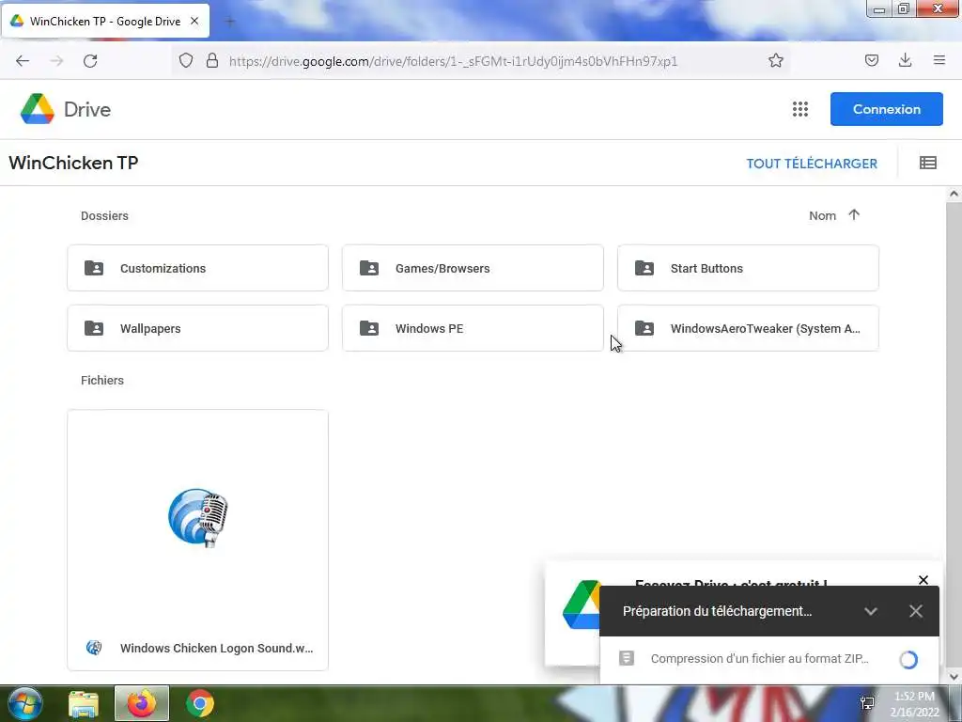Dismiss the Essayez Drive promo popup
Screen dimensions: 962x722
click(923, 579)
